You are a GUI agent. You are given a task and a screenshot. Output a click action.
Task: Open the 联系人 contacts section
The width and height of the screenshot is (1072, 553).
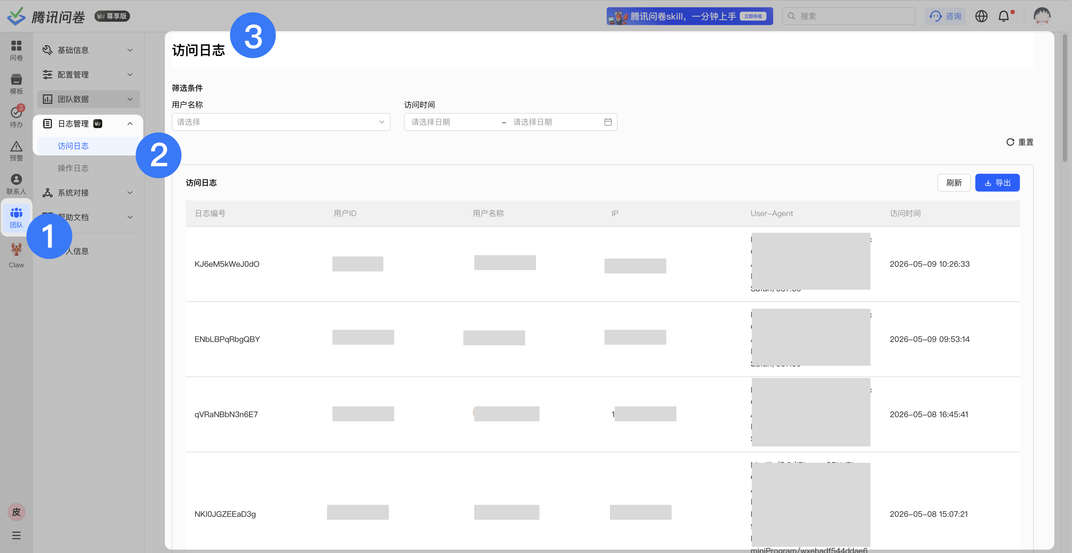tap(16, 184)
